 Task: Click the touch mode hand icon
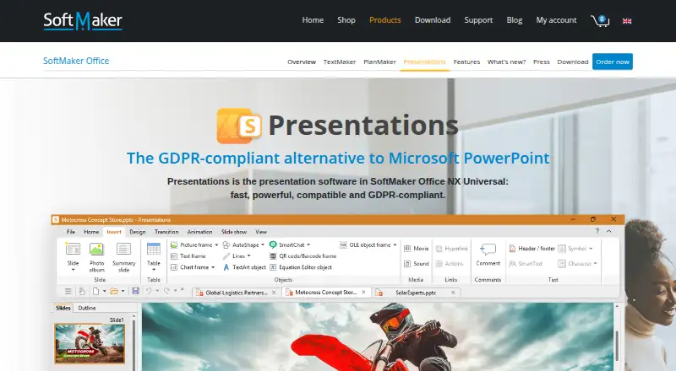[82, 292]
